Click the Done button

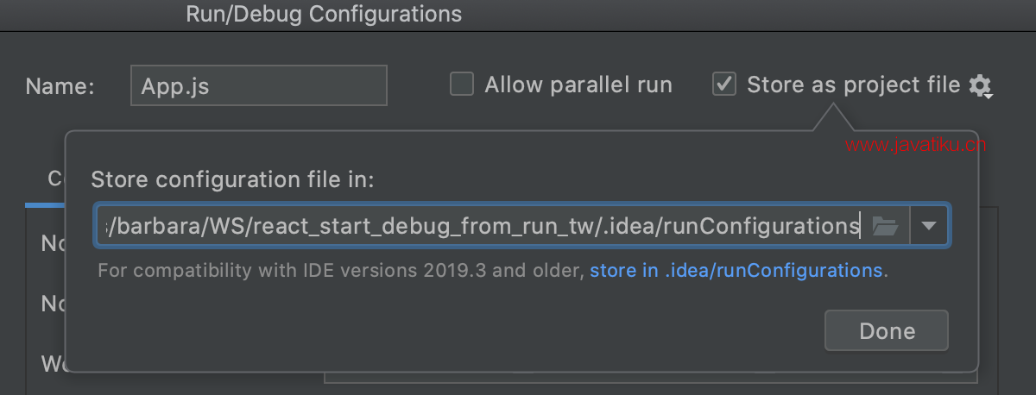coord(887,330)
